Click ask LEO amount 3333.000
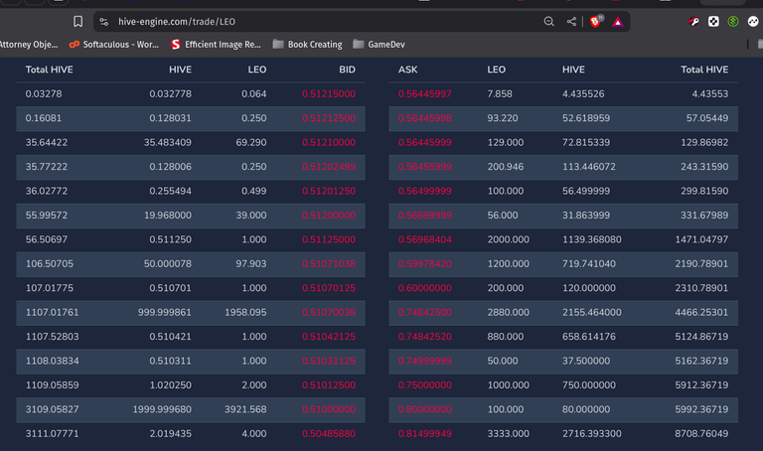This screenshot has height=451, width=763. pyautogui.click(x=508, y=433)
